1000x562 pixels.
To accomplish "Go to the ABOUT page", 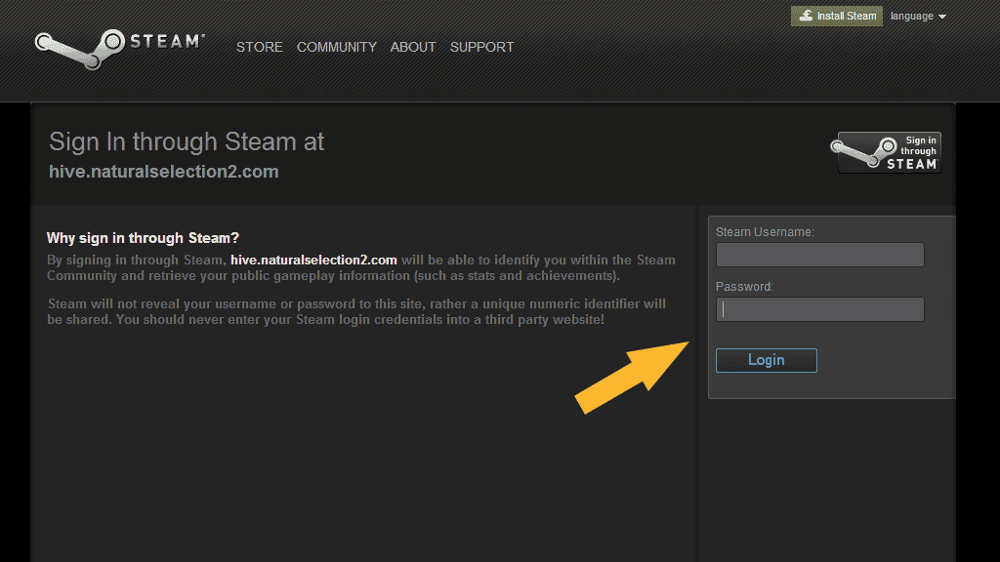I will (x=413, y=47).
